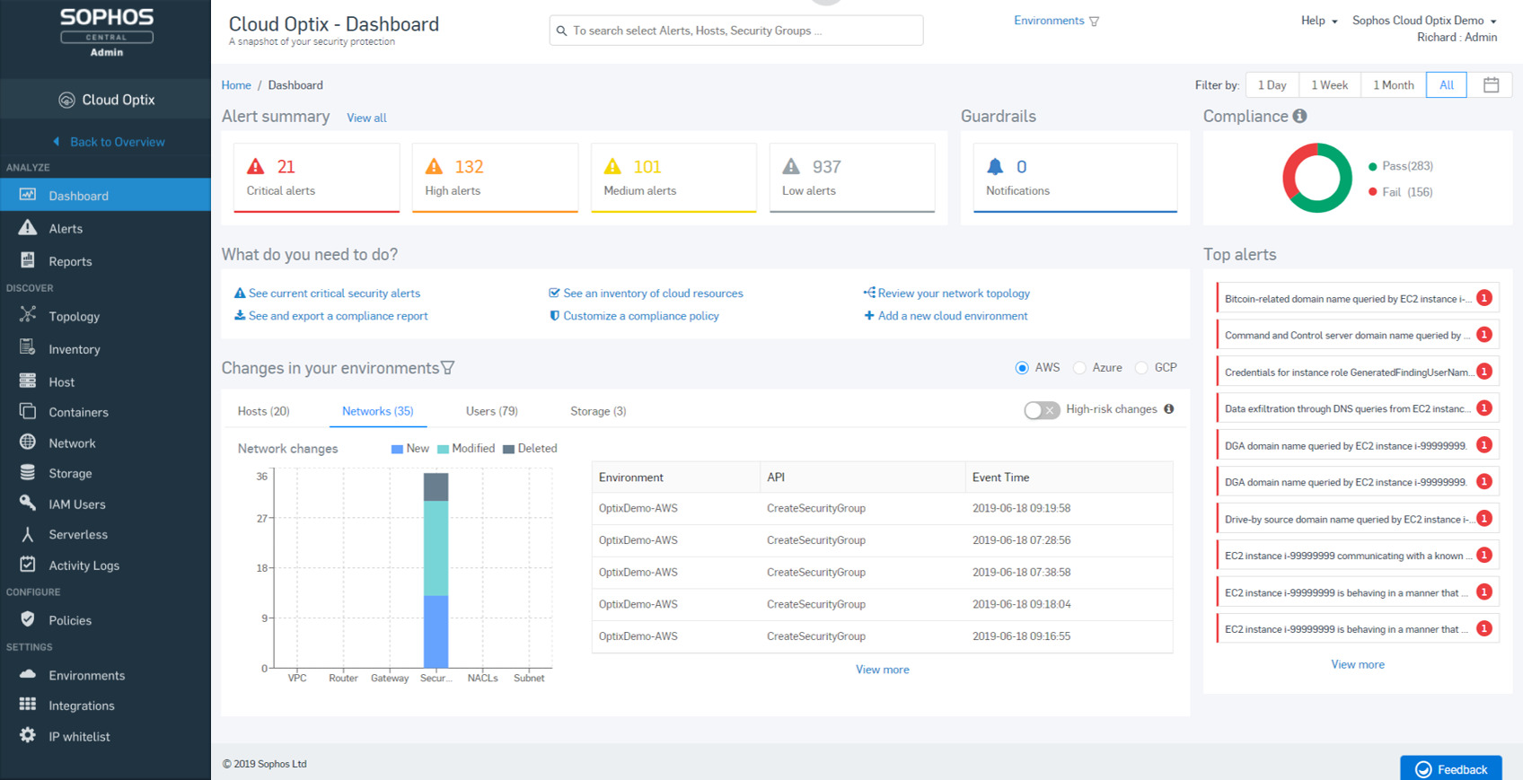Click the Security Groups stacked bar in chart

pyautogui.click(x=436, y=570)
